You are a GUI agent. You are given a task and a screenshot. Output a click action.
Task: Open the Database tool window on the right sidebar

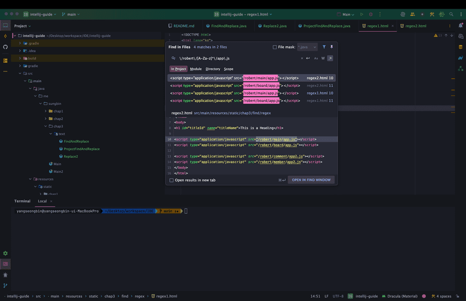(461, 47)
